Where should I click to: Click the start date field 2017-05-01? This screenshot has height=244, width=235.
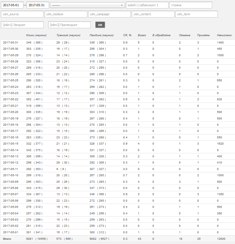point(12,5)
